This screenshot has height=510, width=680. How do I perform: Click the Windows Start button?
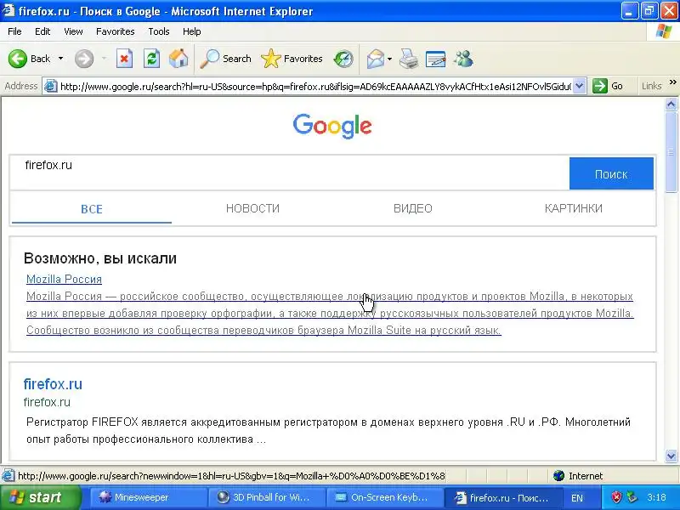point(41,497)
